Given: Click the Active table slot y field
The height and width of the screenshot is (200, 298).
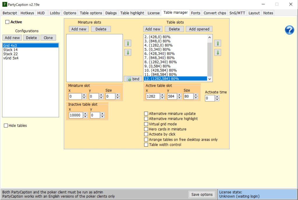Looking at the screenshot, I should point(172,96).
